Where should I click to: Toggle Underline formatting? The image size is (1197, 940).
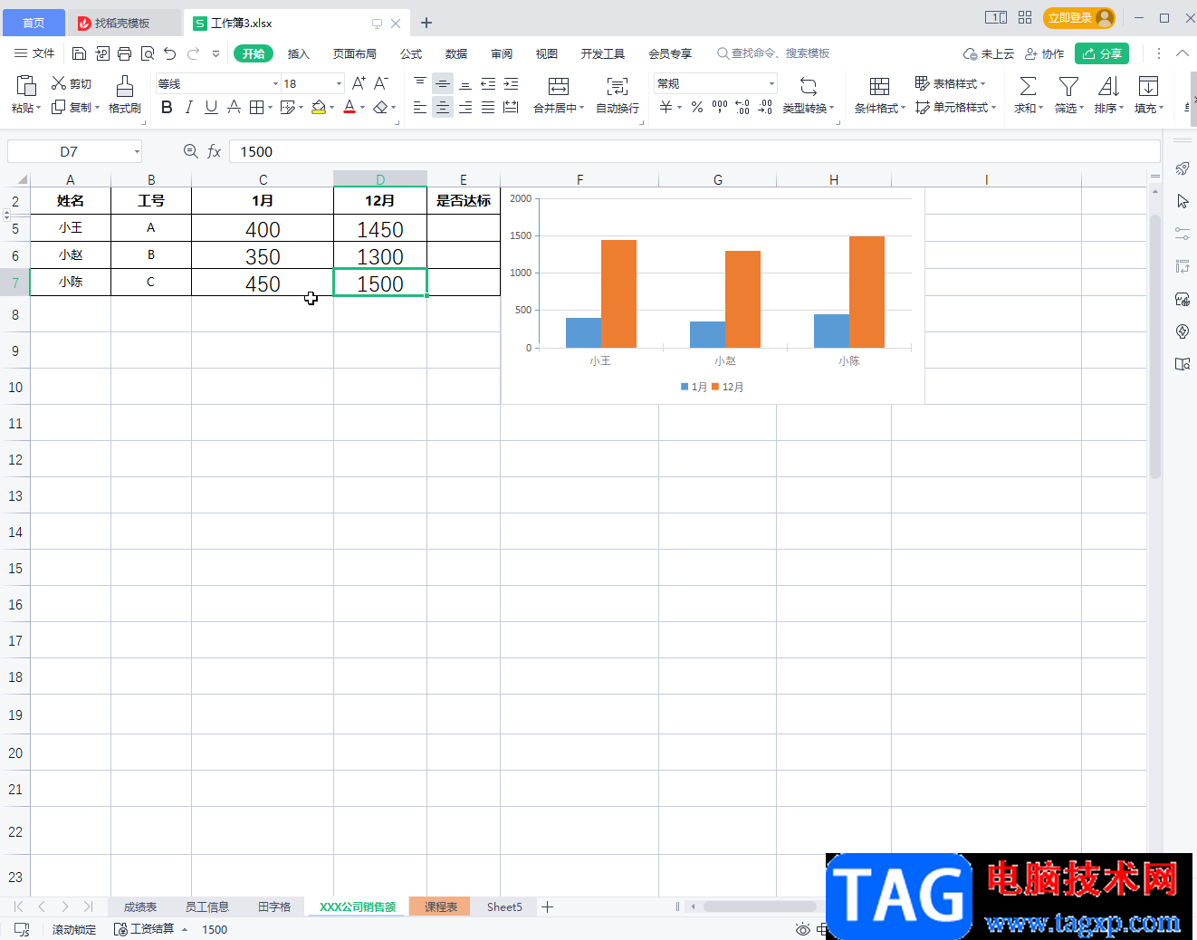pyautogui.click(x=211, y=108)
